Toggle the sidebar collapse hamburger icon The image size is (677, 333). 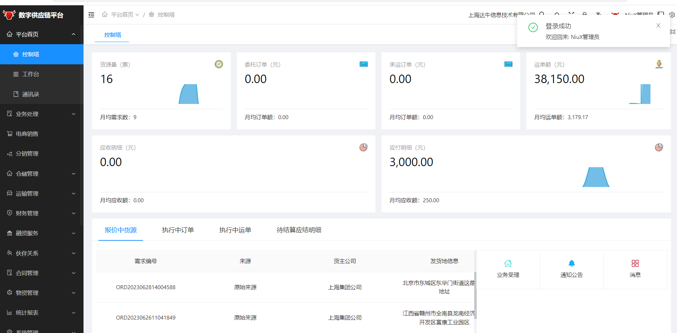(91, 15)
